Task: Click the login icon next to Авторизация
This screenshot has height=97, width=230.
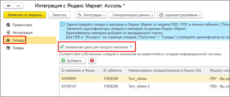Action: click(x=8, y=33)
